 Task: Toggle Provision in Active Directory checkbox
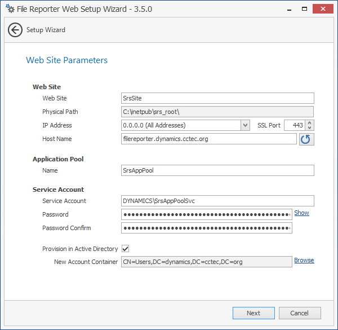[126, 249]
